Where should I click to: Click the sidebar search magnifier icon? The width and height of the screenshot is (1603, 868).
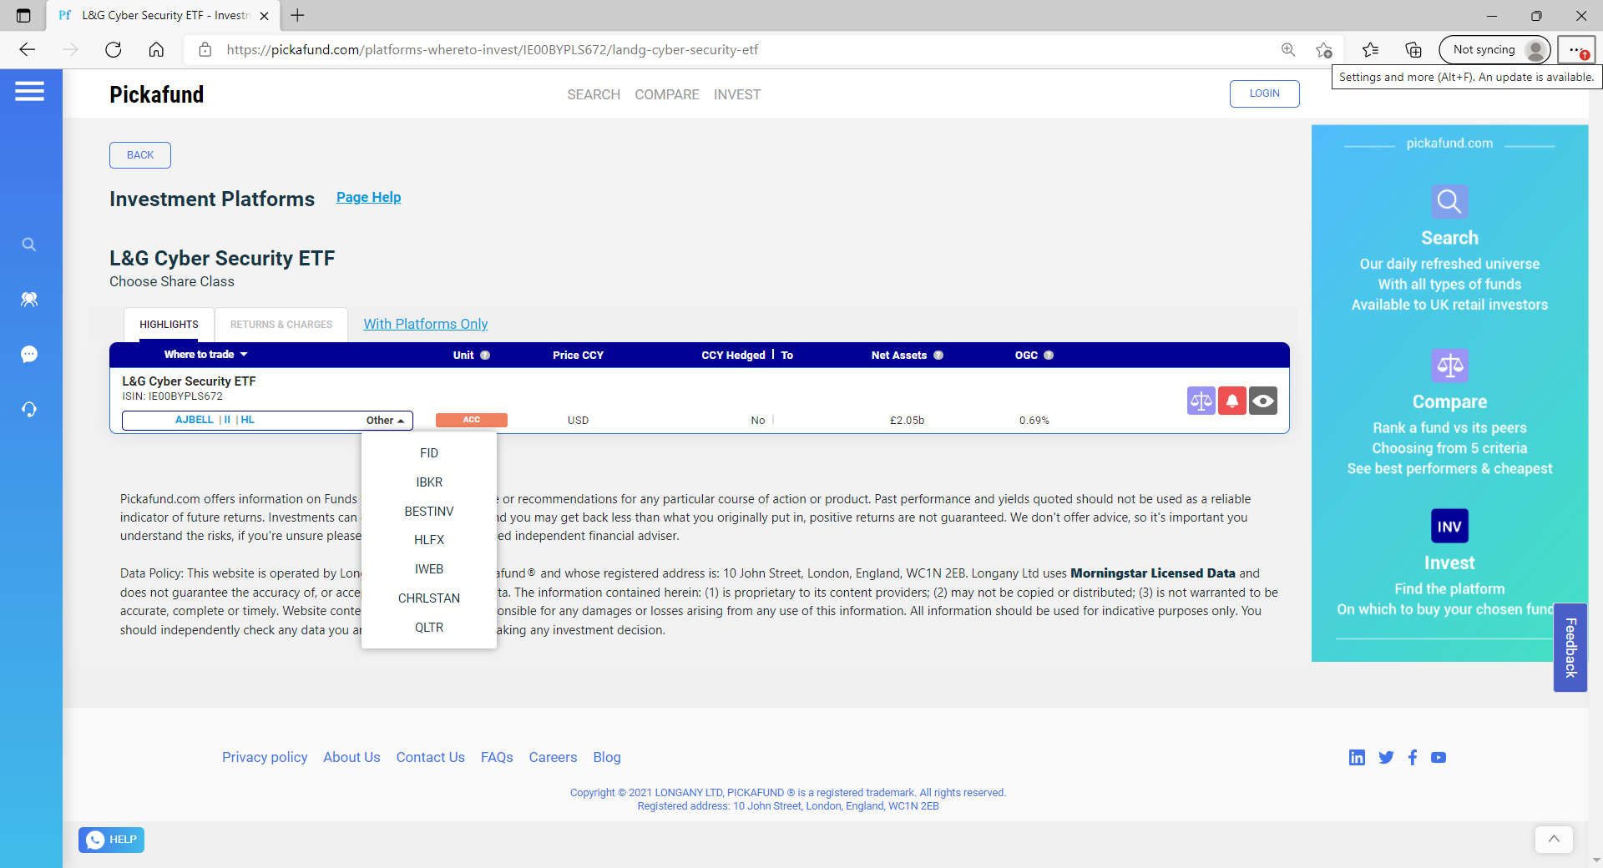pyautogui.click(x=29, y=245)
